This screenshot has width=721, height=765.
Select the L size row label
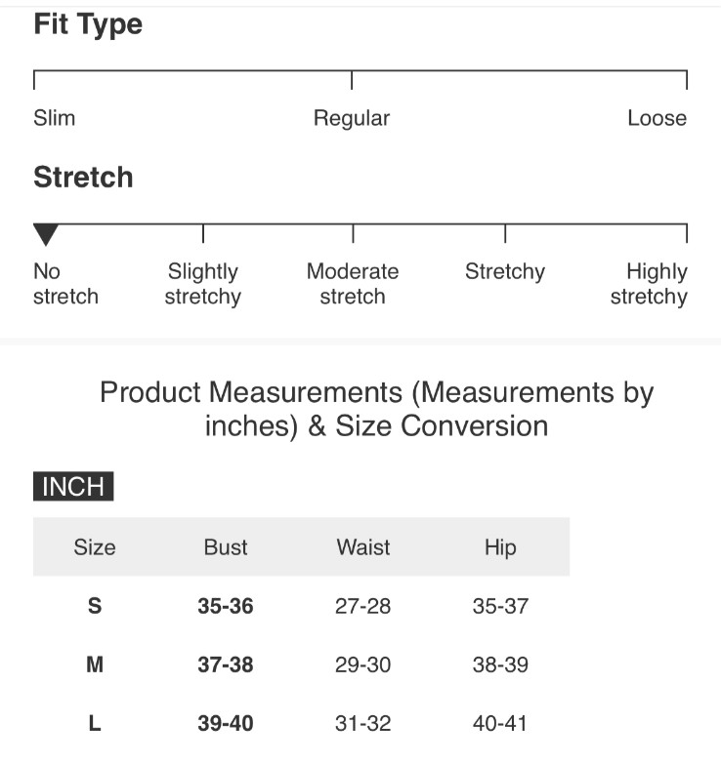point(95,723)
